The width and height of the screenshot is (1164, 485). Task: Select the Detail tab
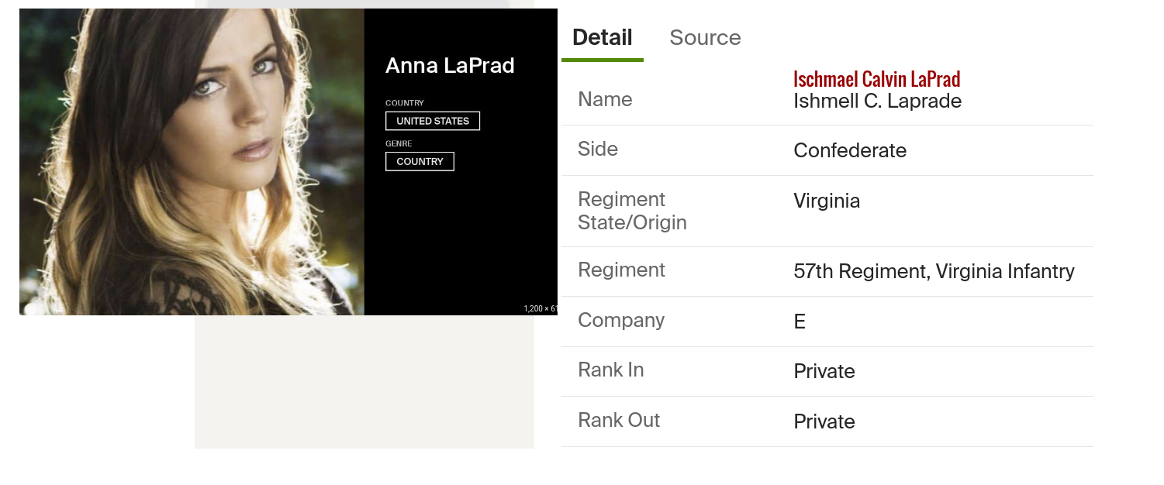pos(603,37)
